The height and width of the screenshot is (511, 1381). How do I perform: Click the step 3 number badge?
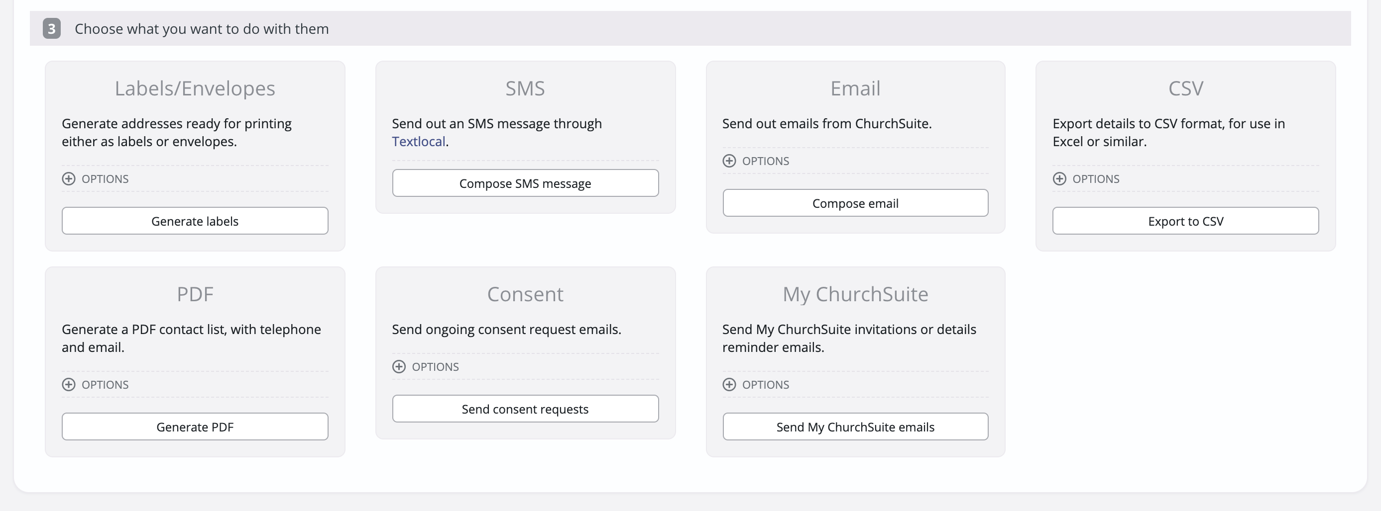51,28
